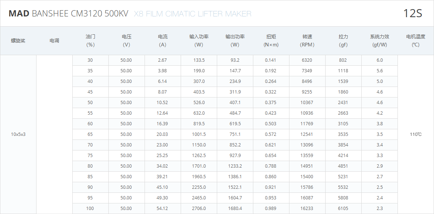Click the thrust value 3535
The height and width of the screenshot is (214, 434).
point(343,134)
